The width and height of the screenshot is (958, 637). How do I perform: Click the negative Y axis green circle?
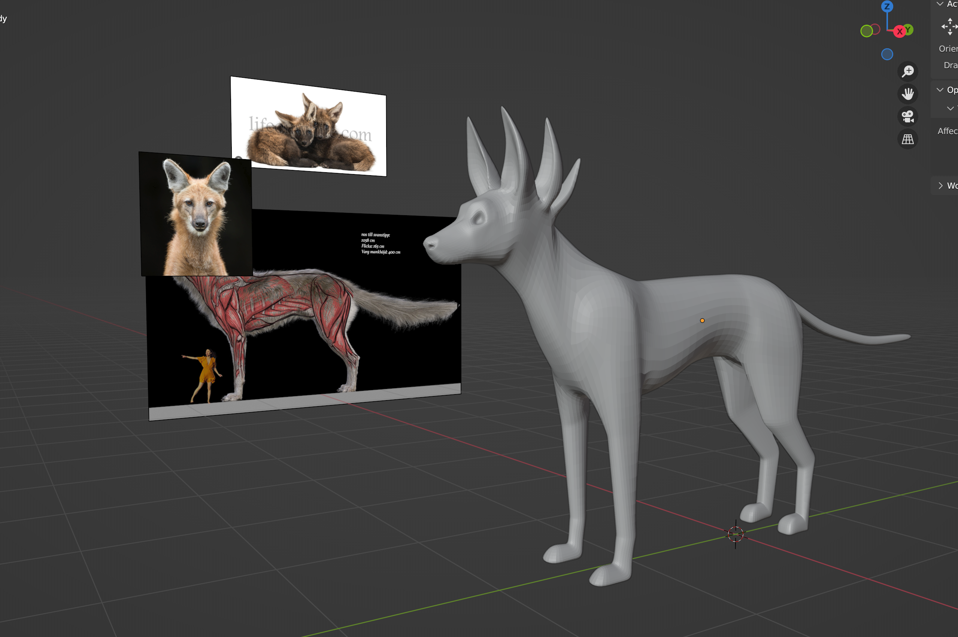coord(866,31)
